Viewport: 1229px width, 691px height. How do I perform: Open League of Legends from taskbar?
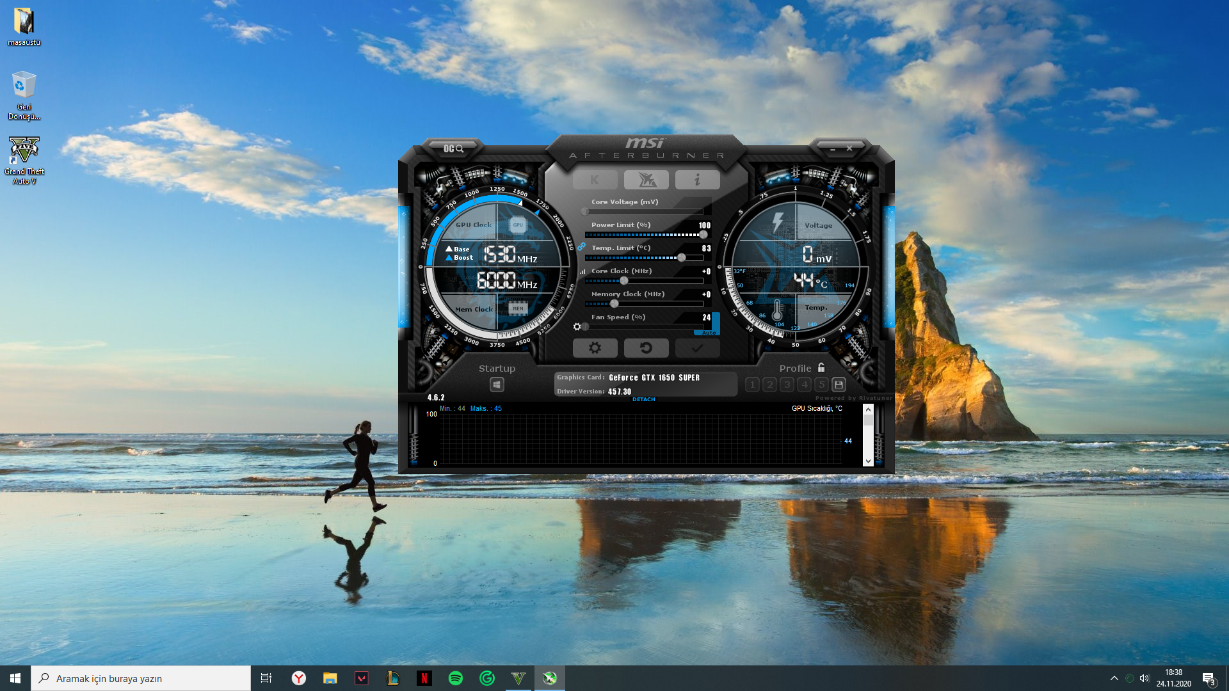click(x=393, y=678)
